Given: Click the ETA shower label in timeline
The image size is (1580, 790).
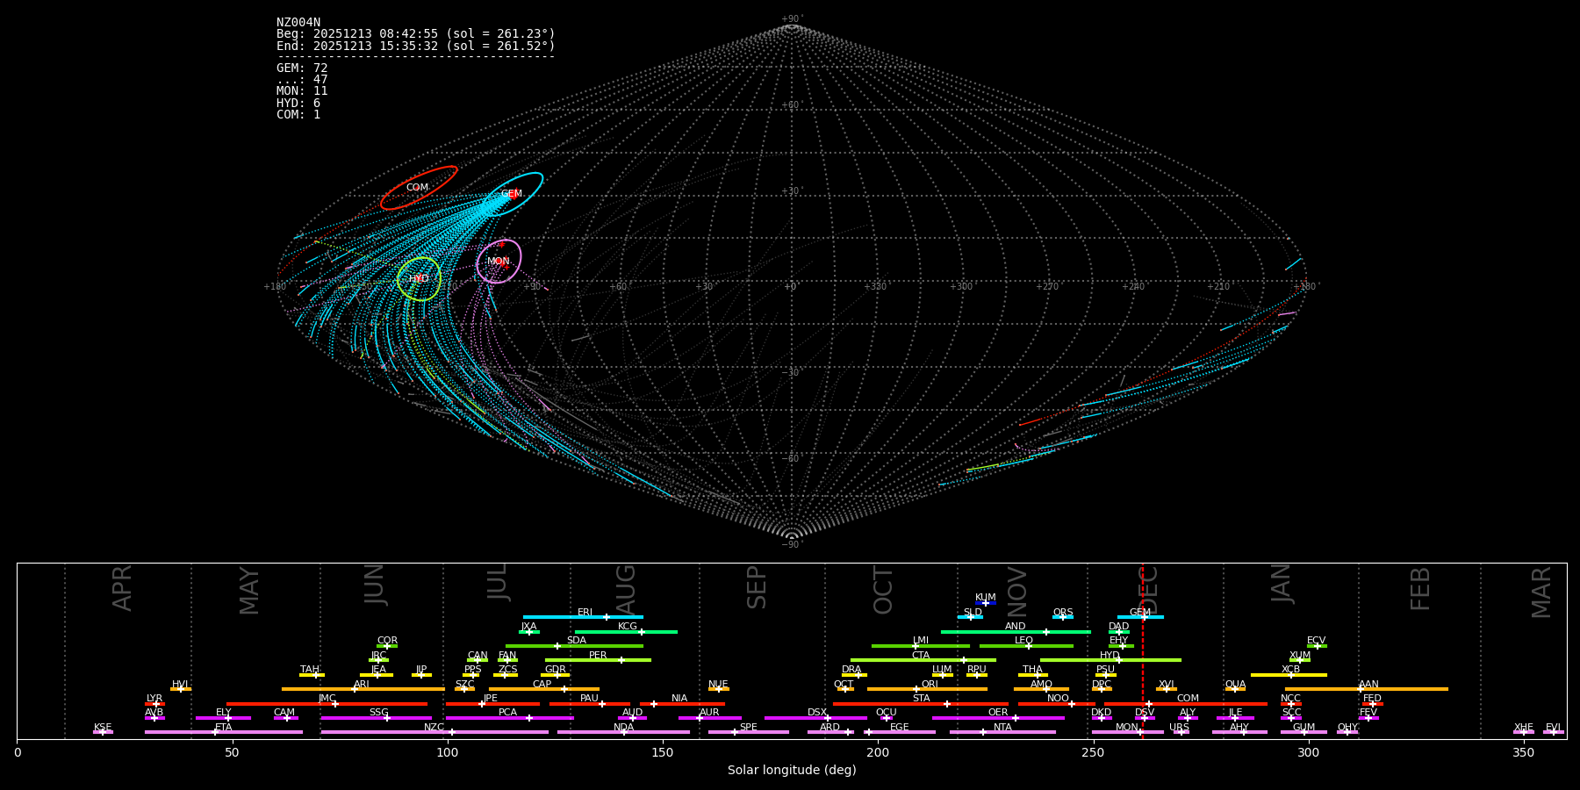Looking at the screenshot, I should click(224, 728).
